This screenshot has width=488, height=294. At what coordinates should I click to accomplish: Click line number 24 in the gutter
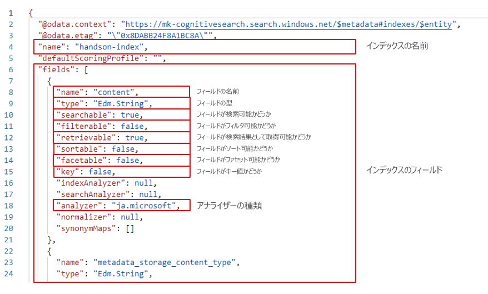(x=9, y=274)
